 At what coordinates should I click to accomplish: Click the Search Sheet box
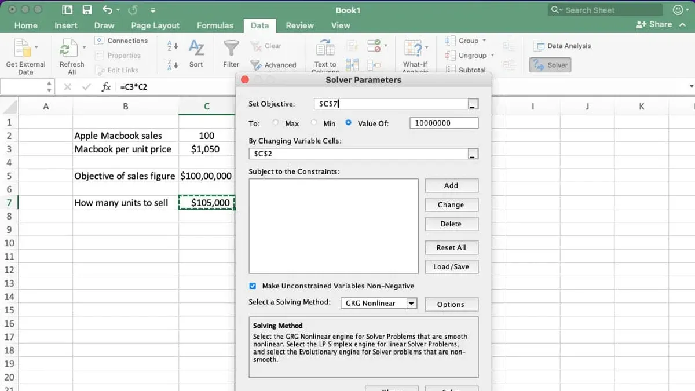click(605, 10)
